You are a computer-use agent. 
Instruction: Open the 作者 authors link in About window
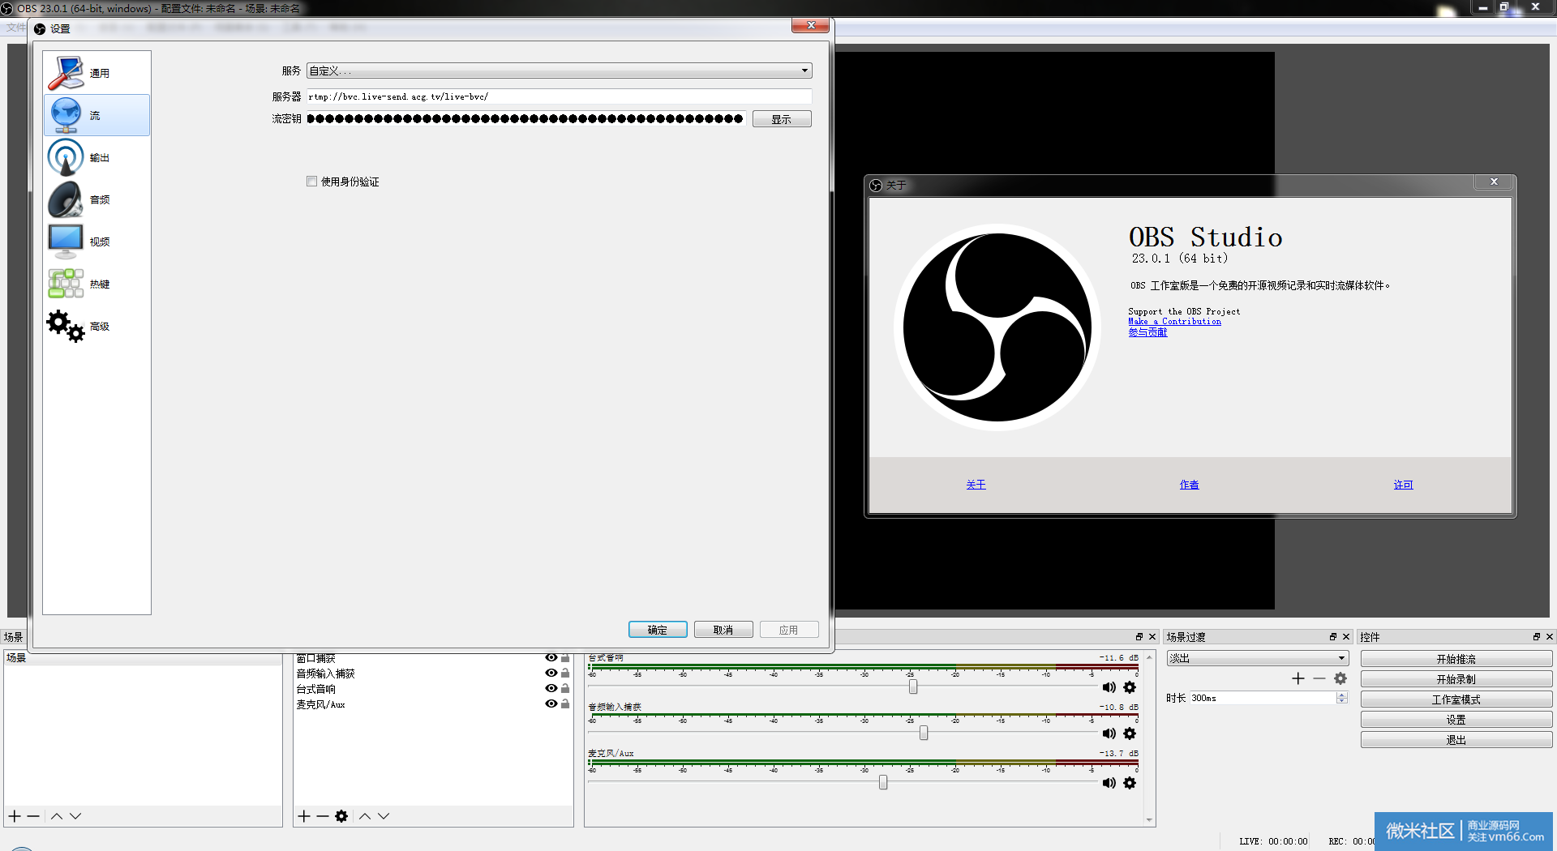pyautogui.click(x=1189, y=485)
